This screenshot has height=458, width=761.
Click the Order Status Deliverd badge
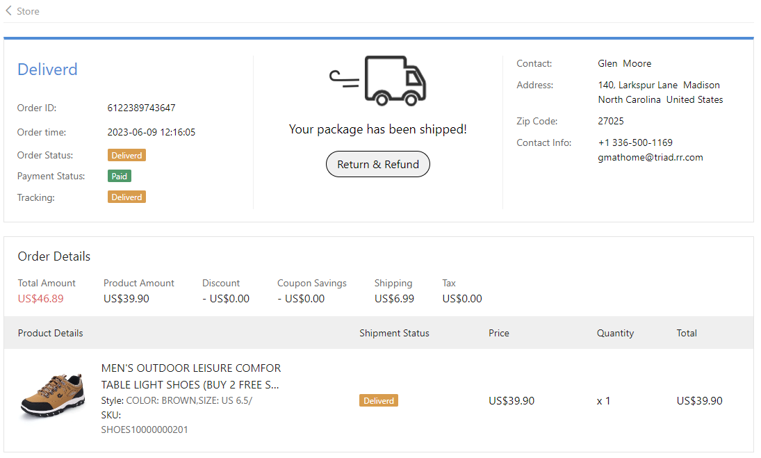126,156
